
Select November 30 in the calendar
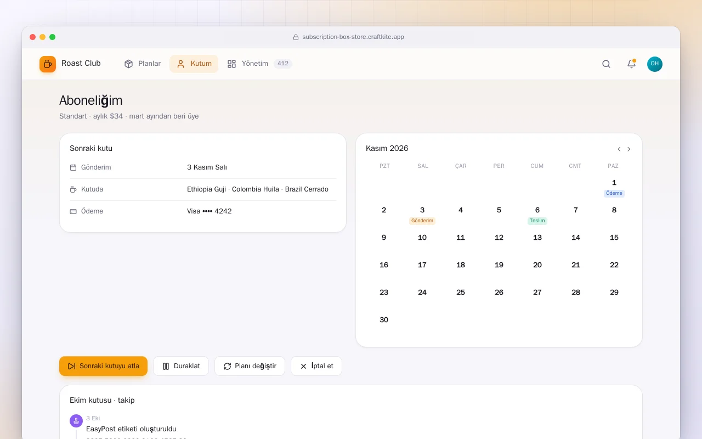pos(384,320)
